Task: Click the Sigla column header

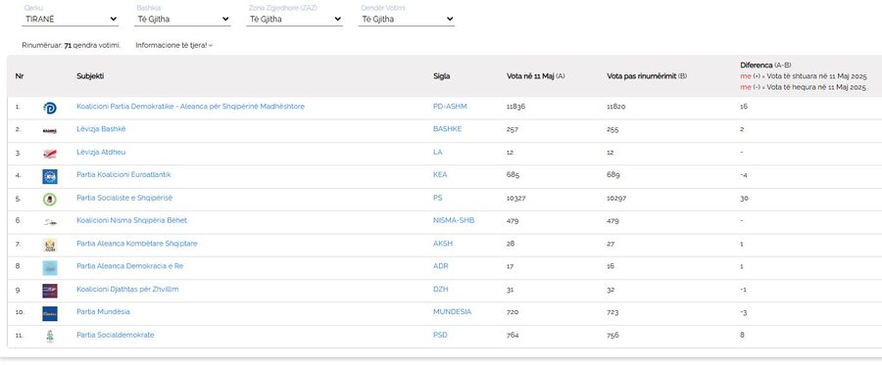Action: (x=441, y=75)
